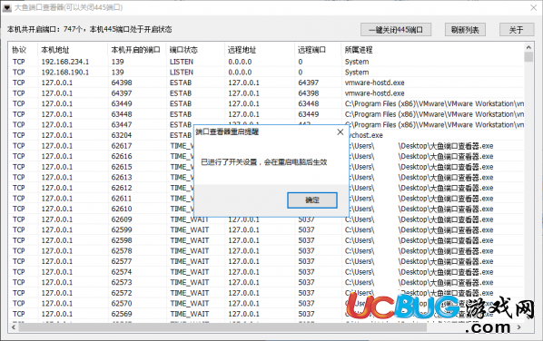The width and height of the screenshot is (543, 341).
Task: Select the row with local port 62610
Action: pos(266,209)
